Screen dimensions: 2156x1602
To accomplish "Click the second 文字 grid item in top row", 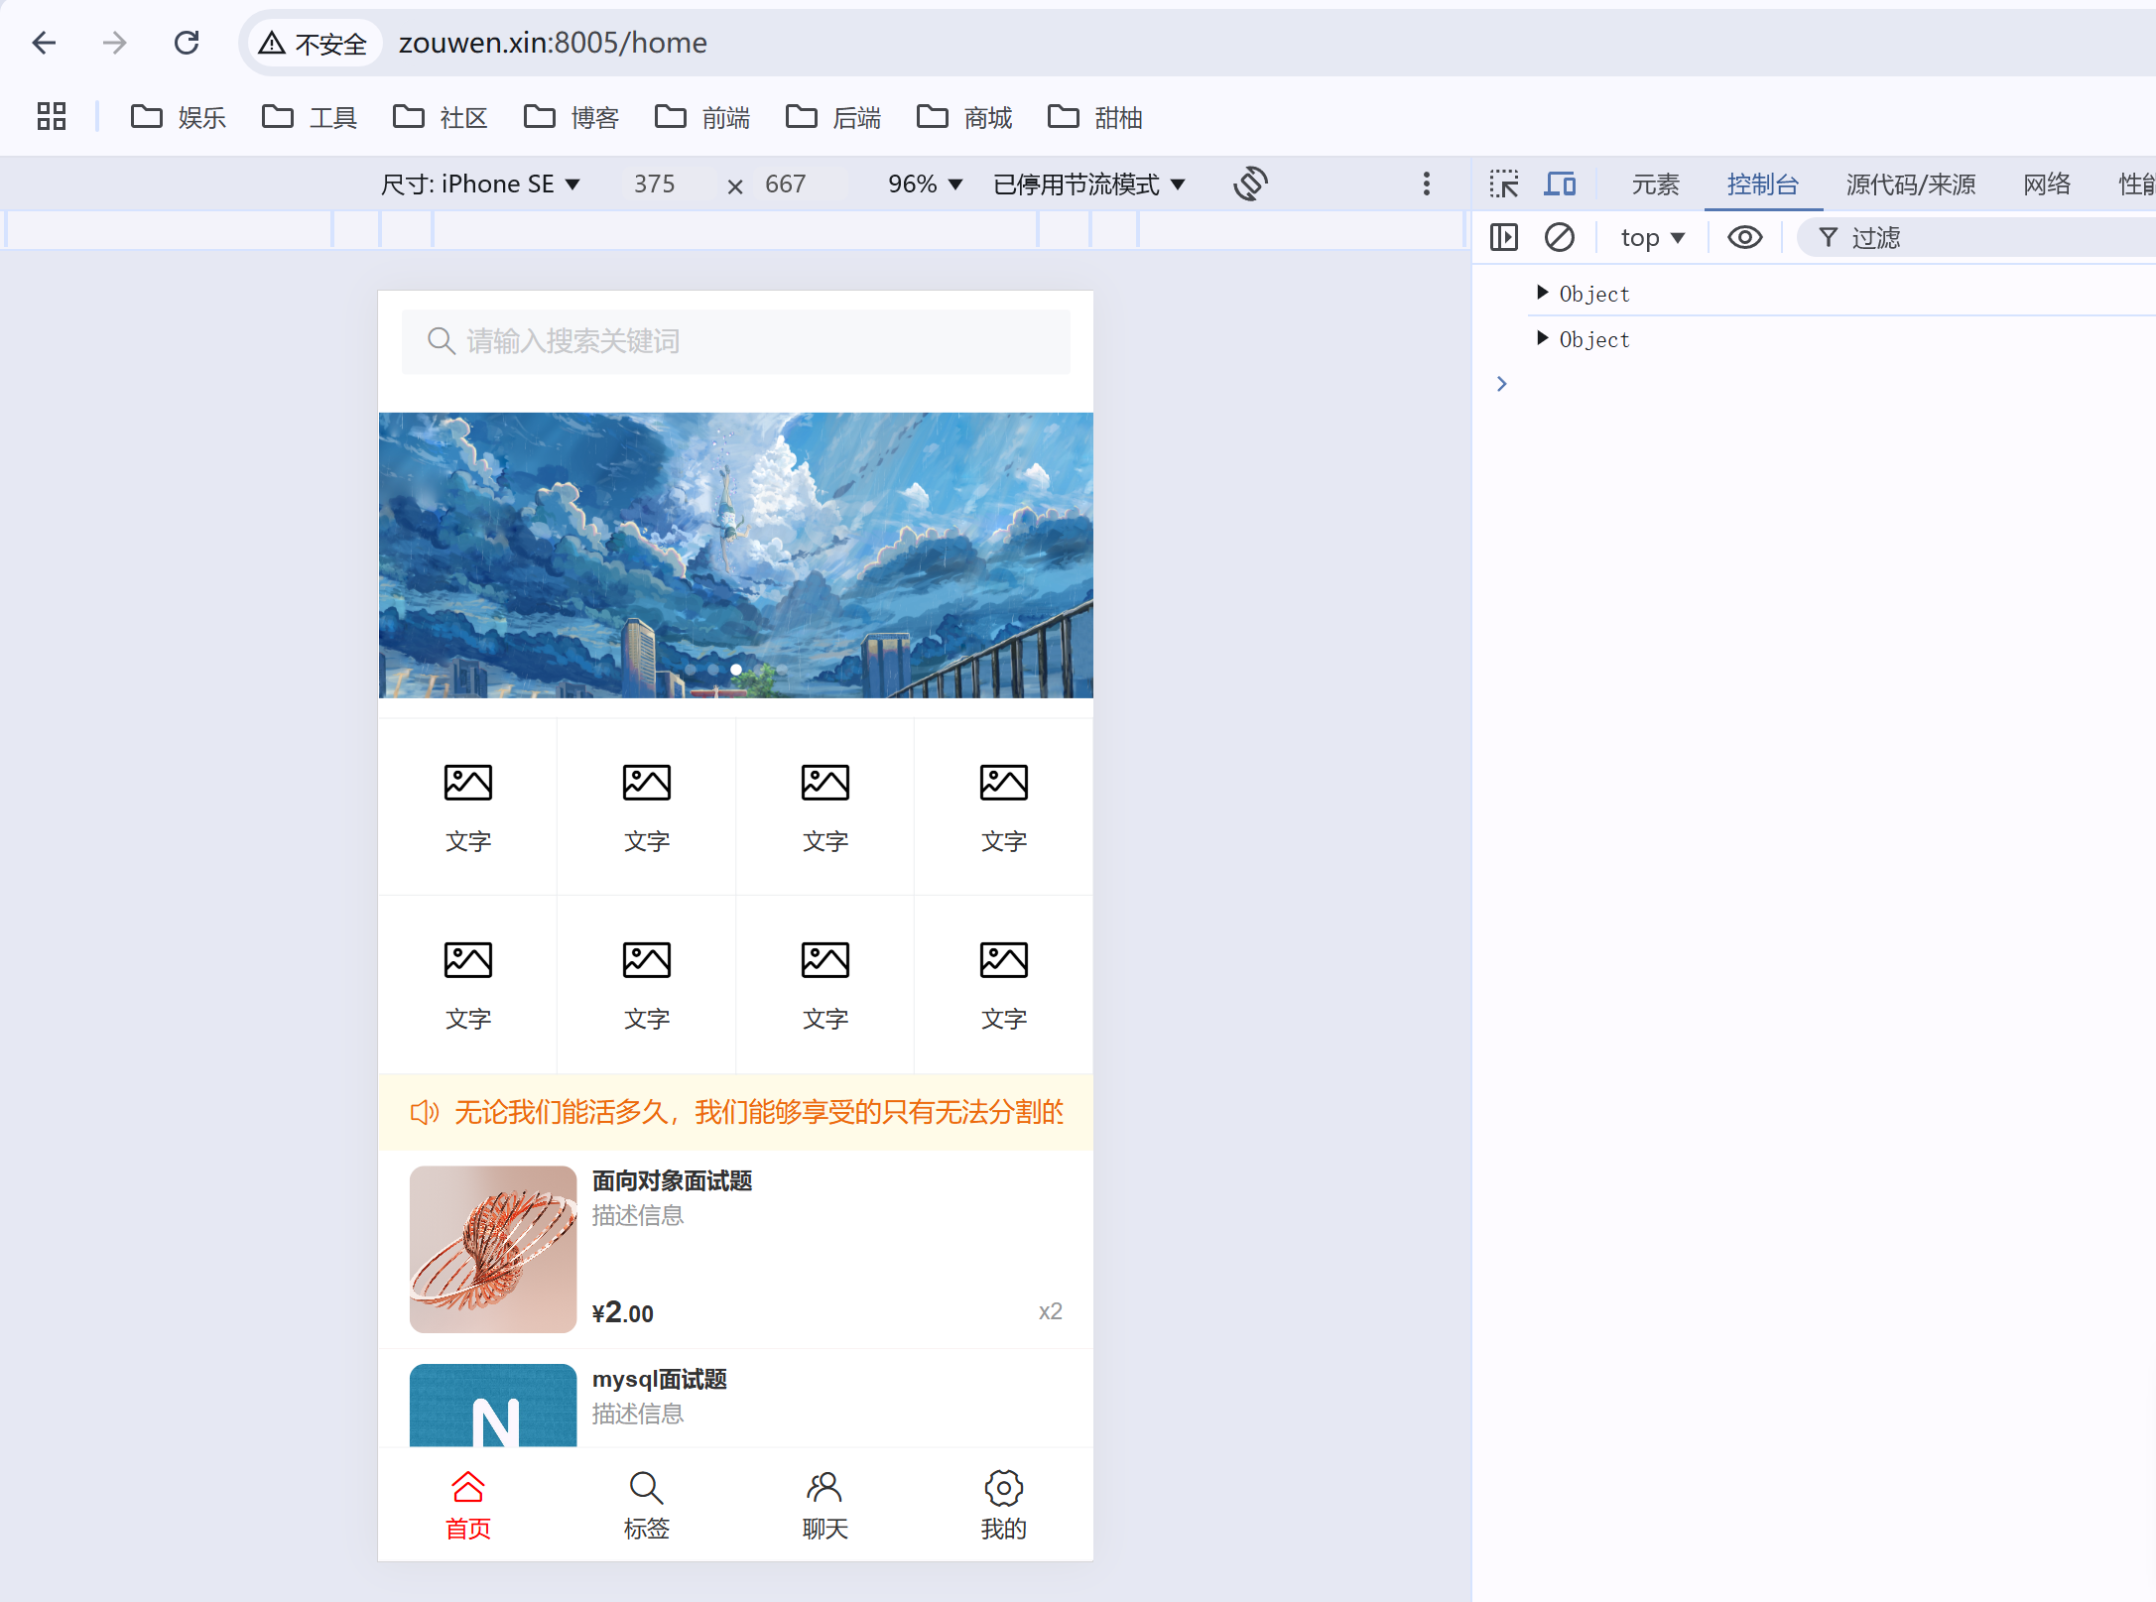I will [x=647, y=807].
